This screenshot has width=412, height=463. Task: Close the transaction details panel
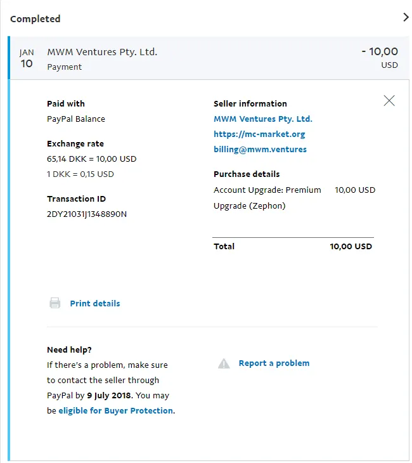[389, 101]
